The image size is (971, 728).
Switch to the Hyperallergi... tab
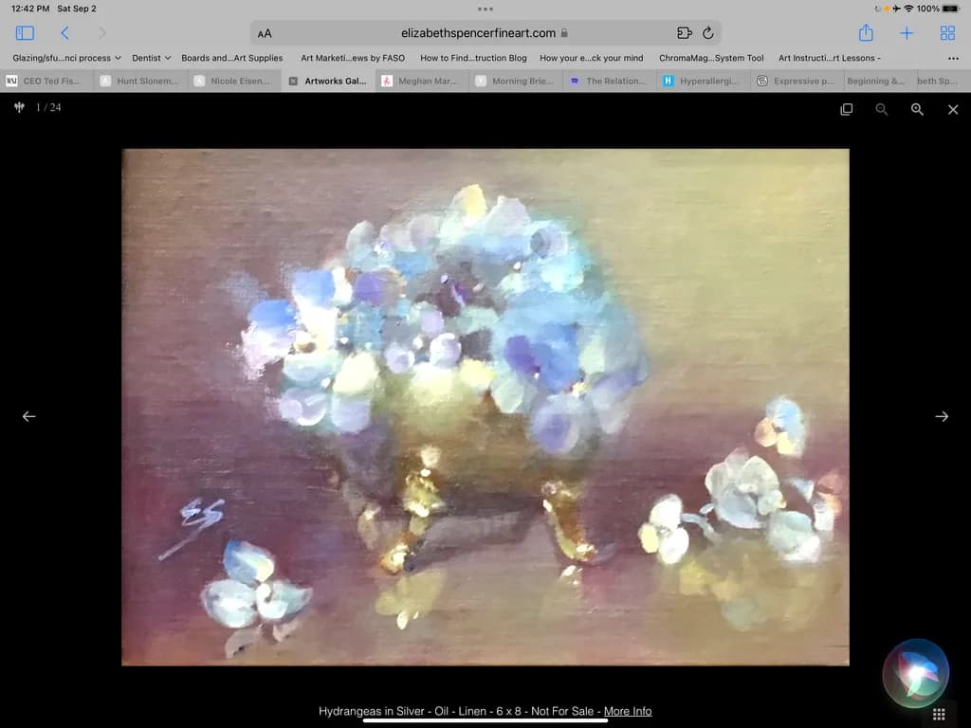click(x=703, y=82)
